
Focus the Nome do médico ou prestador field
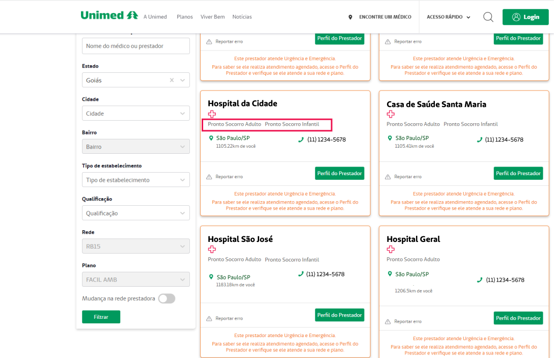135,46
